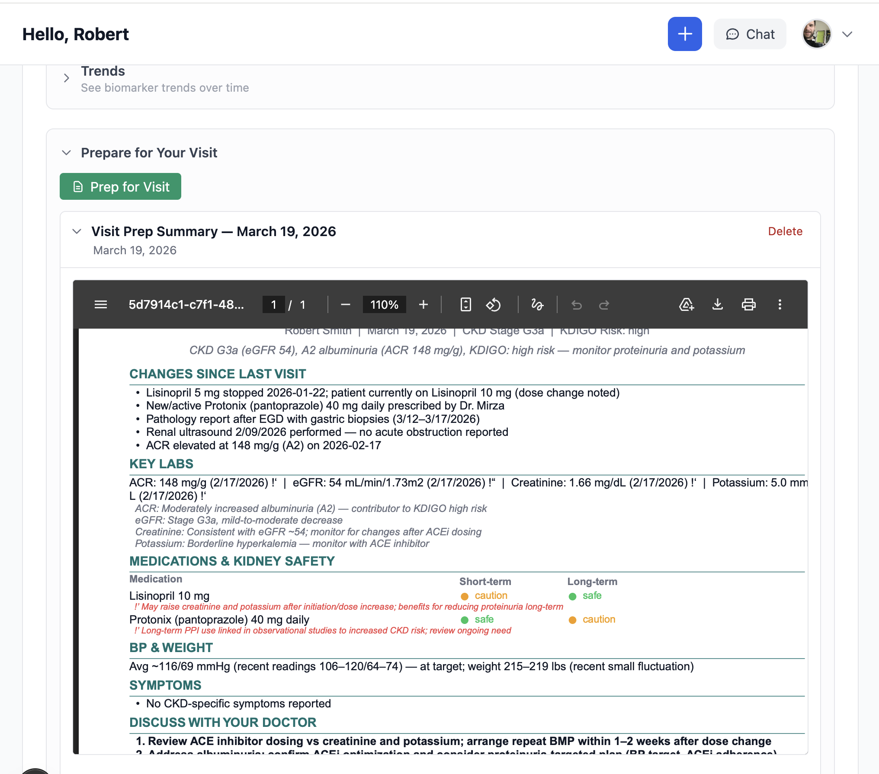
Task: Rotate the PDF counterclockwise
Action: click(x=493, y=305)
